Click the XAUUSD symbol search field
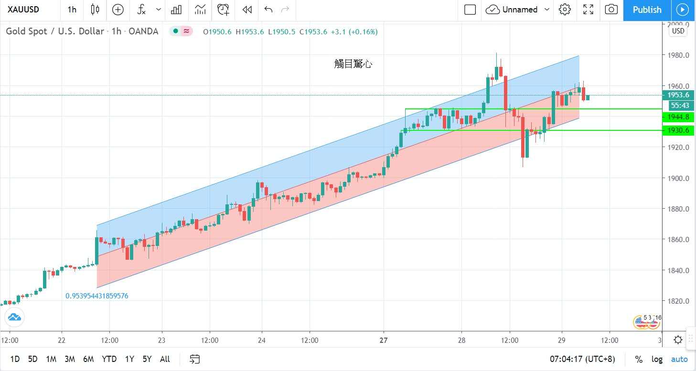This screenshot has width=696, height=371. [24, 10]
